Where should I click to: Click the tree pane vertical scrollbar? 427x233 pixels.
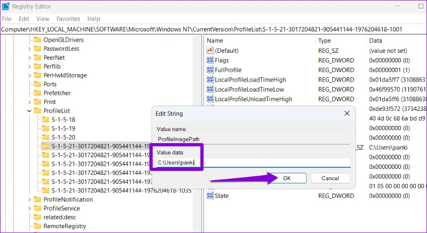196,134
